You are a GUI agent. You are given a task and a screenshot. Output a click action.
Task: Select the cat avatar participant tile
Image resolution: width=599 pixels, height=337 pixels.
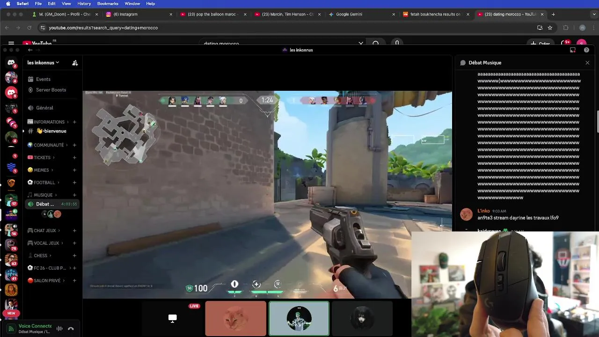click(x=235, y=318)
